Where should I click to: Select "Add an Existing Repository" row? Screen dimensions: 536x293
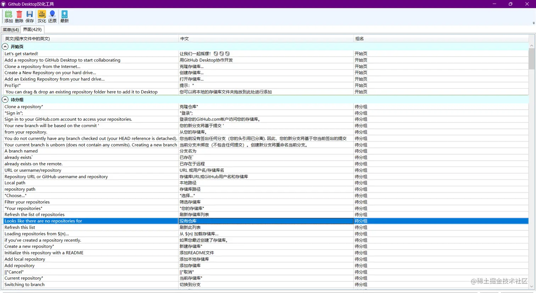(266, 79)
